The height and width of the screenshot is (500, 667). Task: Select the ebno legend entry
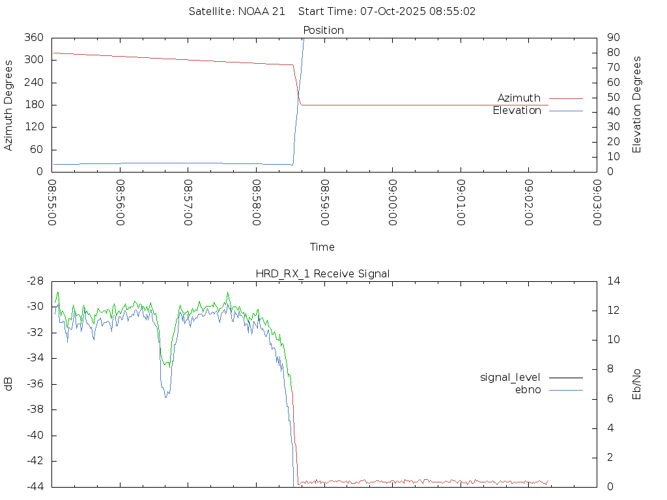coord(528,390)
